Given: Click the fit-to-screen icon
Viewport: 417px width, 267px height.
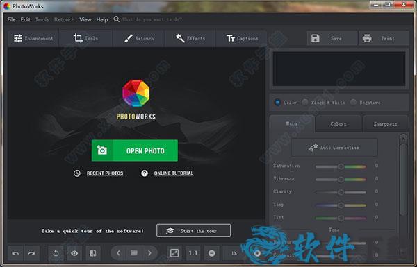Looking at the screenshot, I should click(x=174, y=253).
